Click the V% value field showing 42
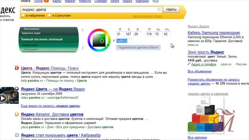This screenshot has width=249, height=140. (x=167, y=34)
